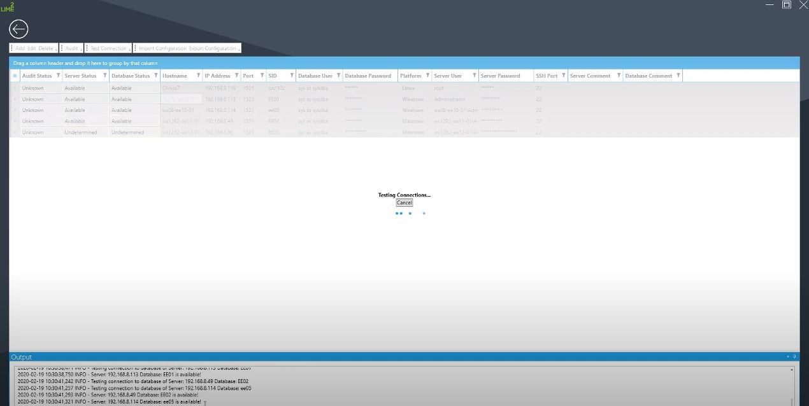Image resolution: width=809 pixels, height=406 pixels.
Task: Open filter for IP Address column
Action: pyautogui.click(x=237, y=76)
